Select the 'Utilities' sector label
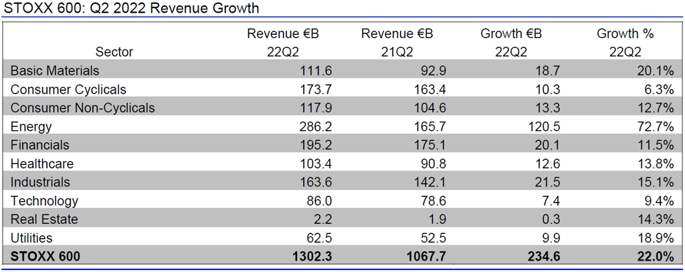 coord(31,238)
